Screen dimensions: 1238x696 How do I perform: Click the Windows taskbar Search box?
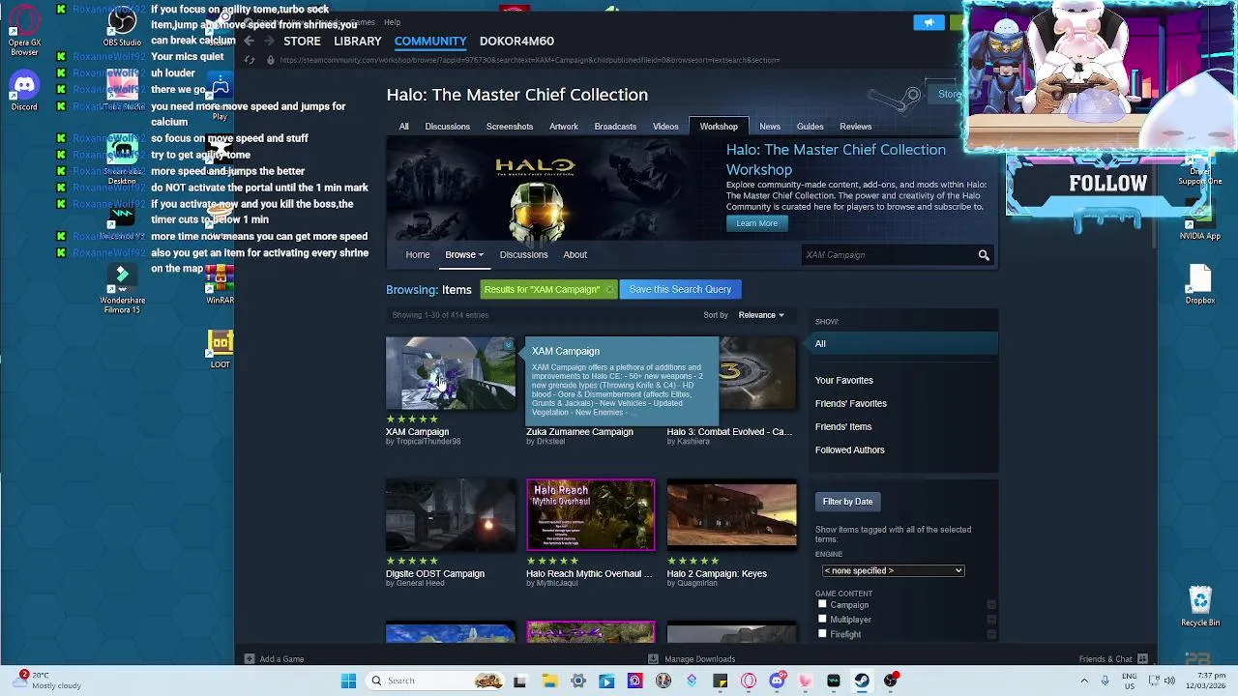(433, 681)
